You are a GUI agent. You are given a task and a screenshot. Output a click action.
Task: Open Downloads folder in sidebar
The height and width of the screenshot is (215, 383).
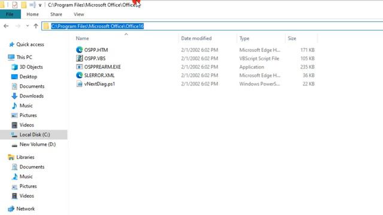(x=32, y=96)
